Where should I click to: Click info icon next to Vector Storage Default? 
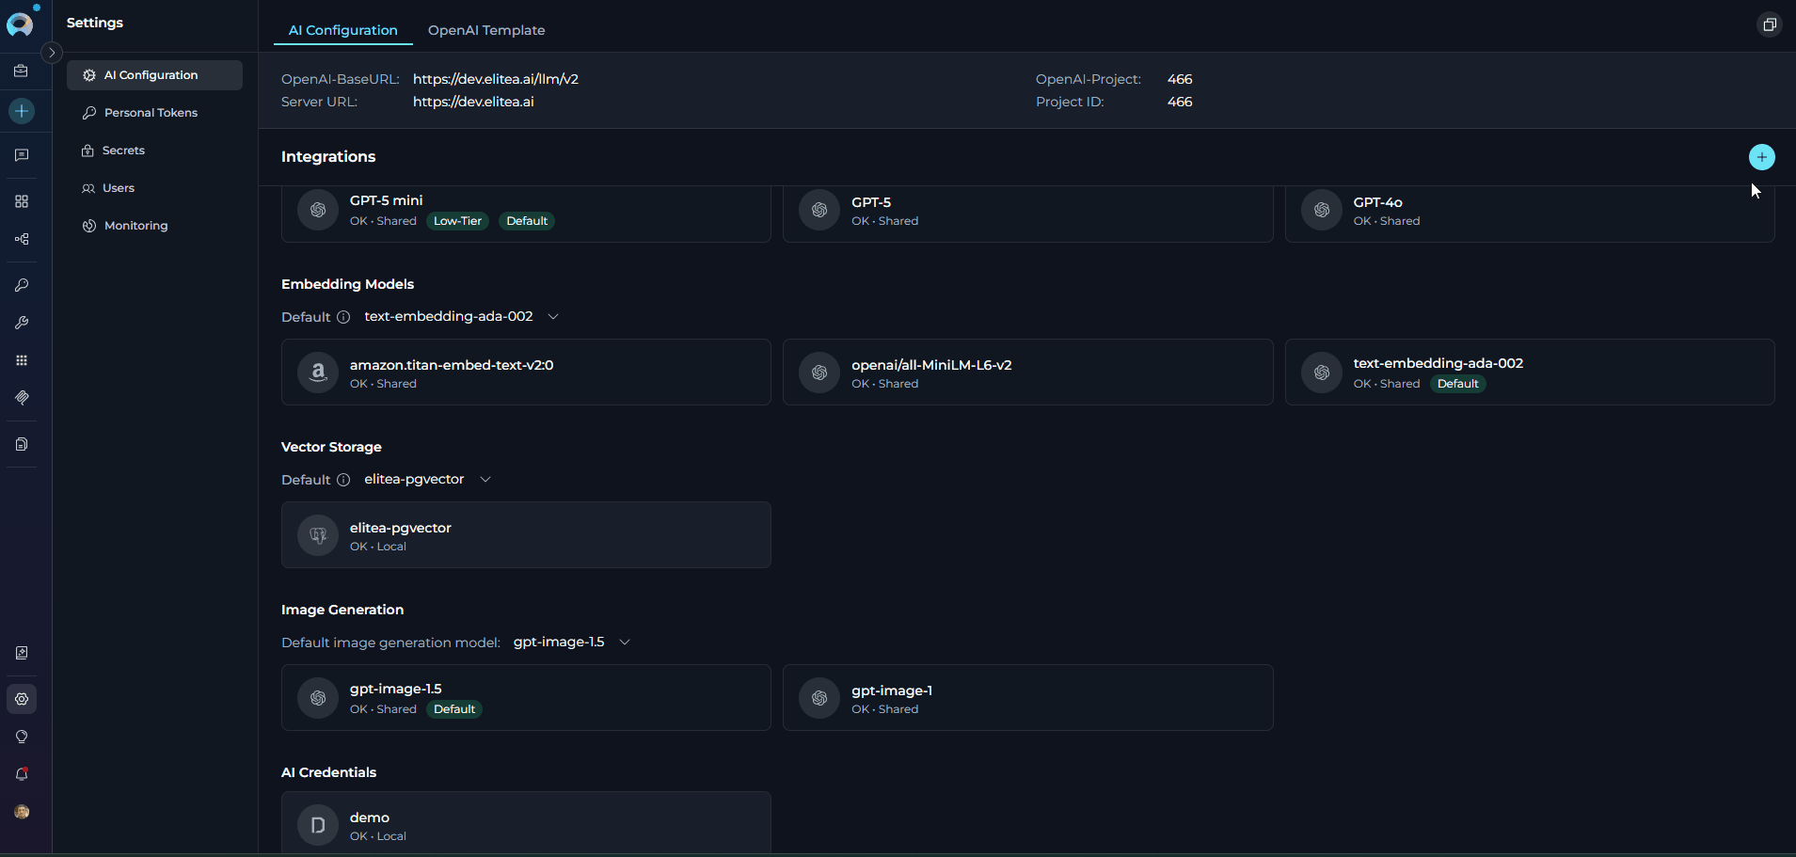click(x=343, y=480)
